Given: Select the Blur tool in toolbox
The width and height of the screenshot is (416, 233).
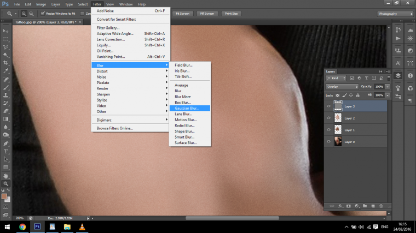Looking at the screenshot, I should 5,127.
